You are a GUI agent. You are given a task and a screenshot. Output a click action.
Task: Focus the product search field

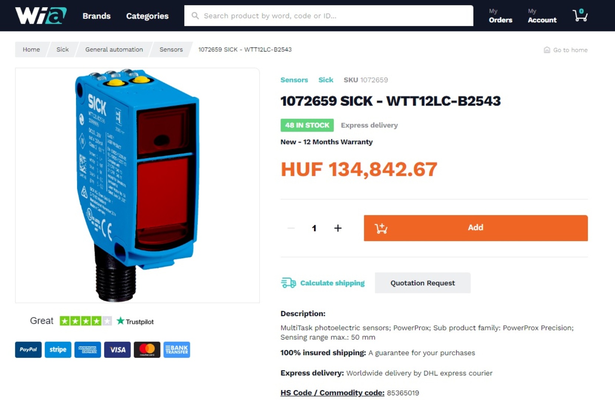pos(329,16)
